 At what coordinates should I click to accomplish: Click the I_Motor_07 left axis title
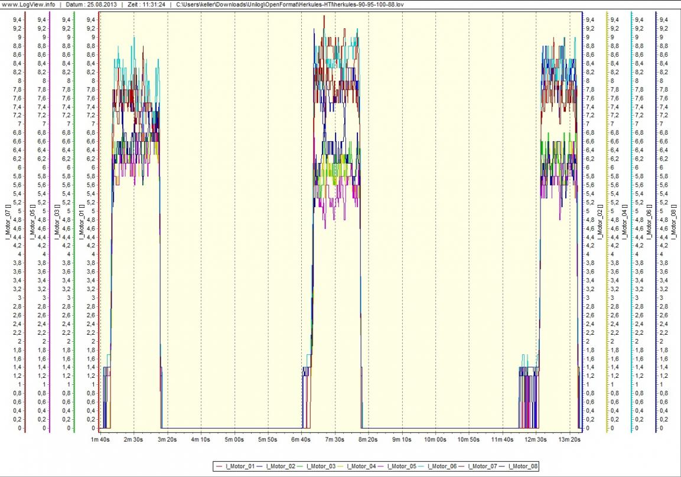click(x=8, y=223)
